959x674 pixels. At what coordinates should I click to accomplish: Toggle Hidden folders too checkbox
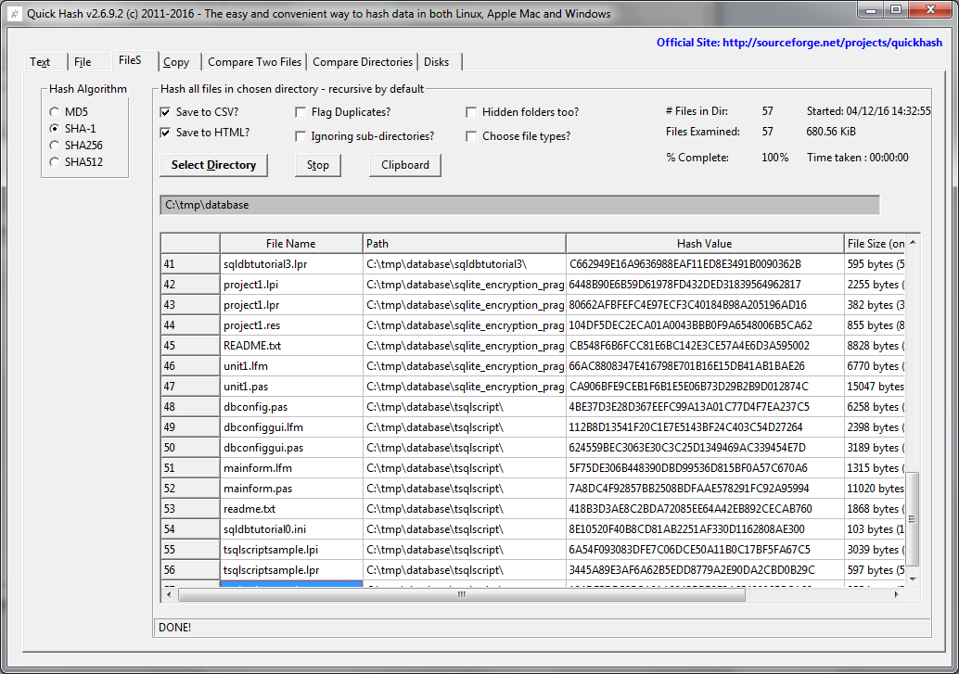click(x=472, y=112)
